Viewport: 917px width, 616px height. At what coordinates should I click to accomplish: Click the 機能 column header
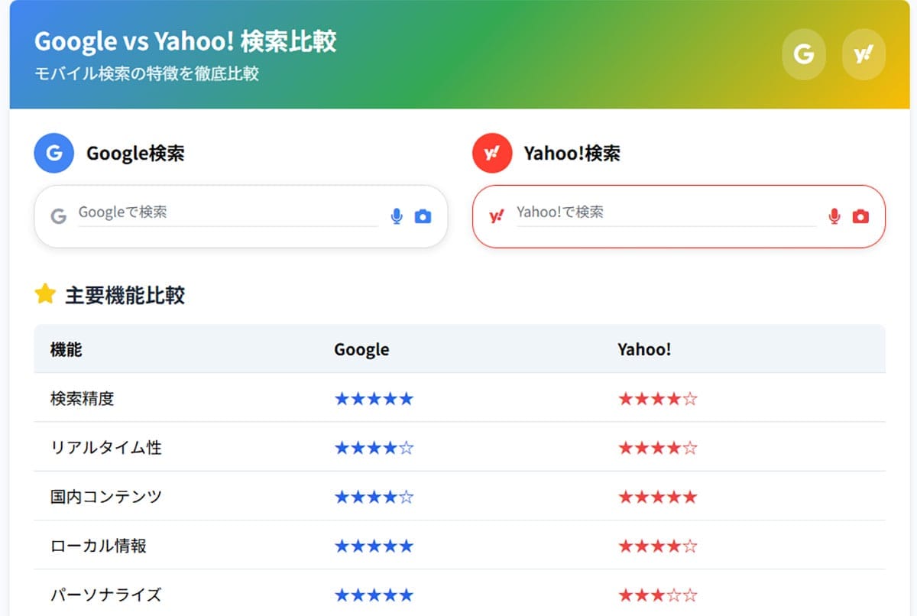pyautogui.click(x=66, y=349)
